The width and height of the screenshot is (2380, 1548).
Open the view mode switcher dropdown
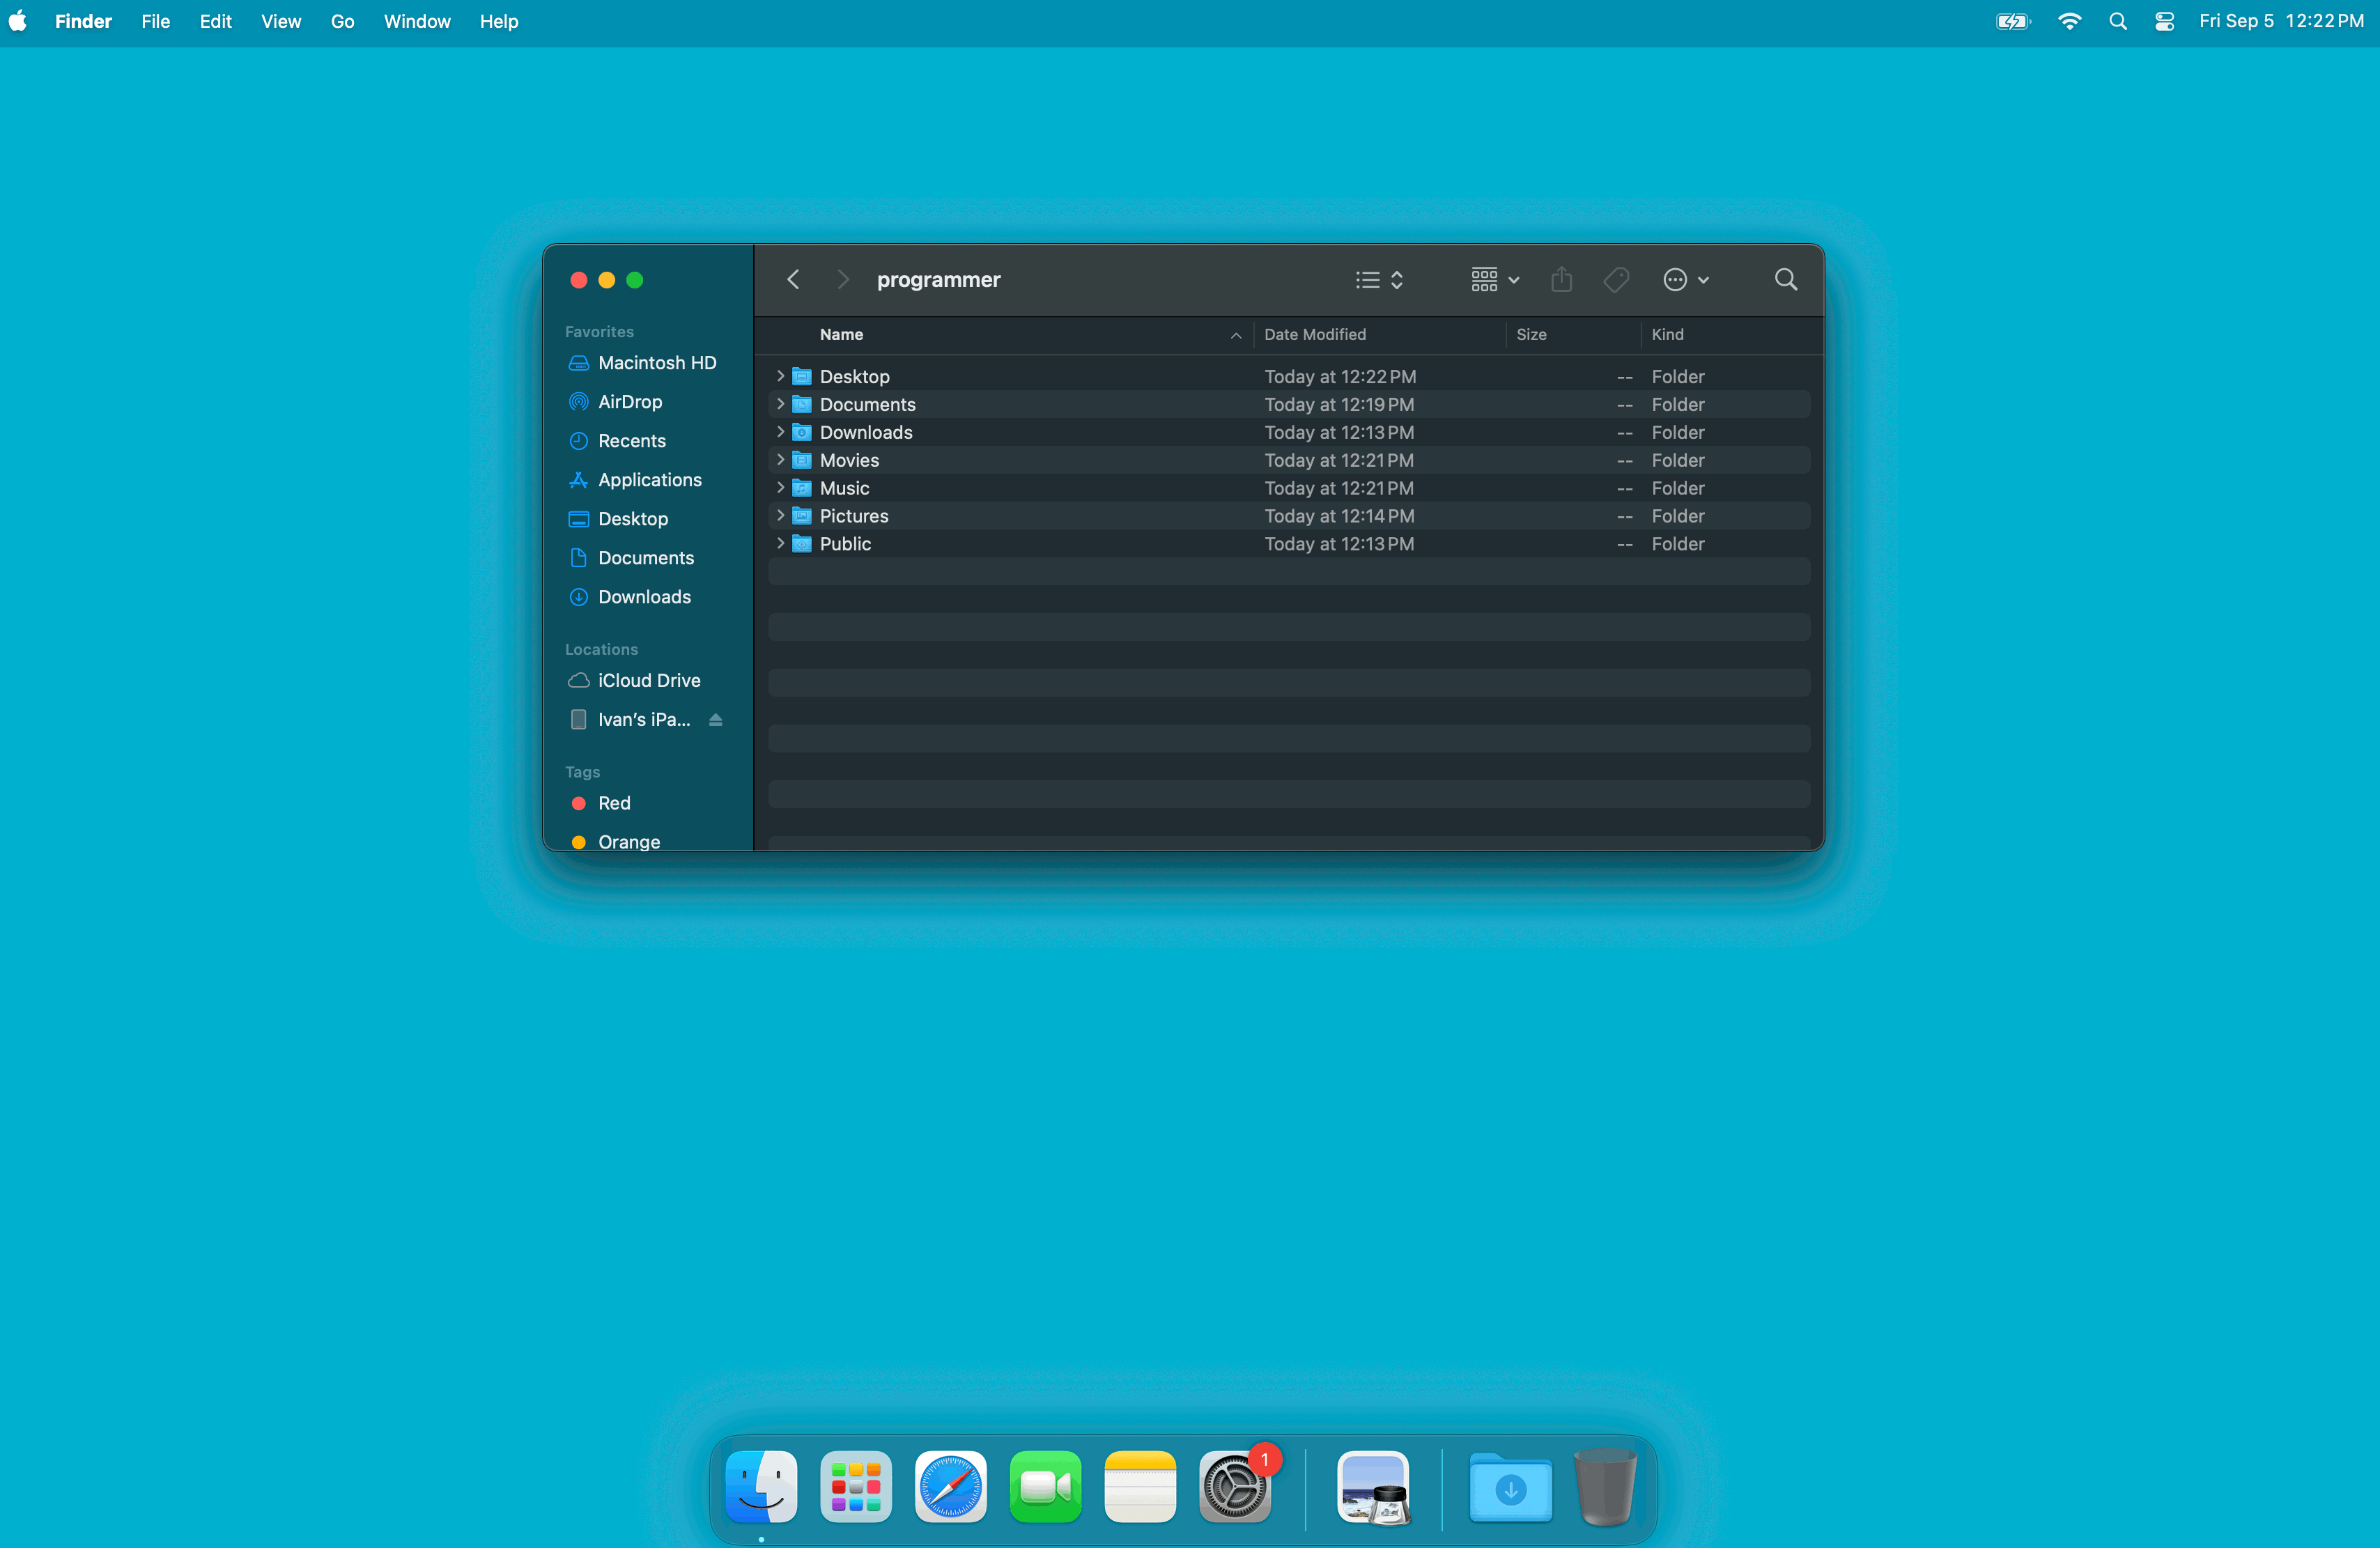(x=1380, y=280)
